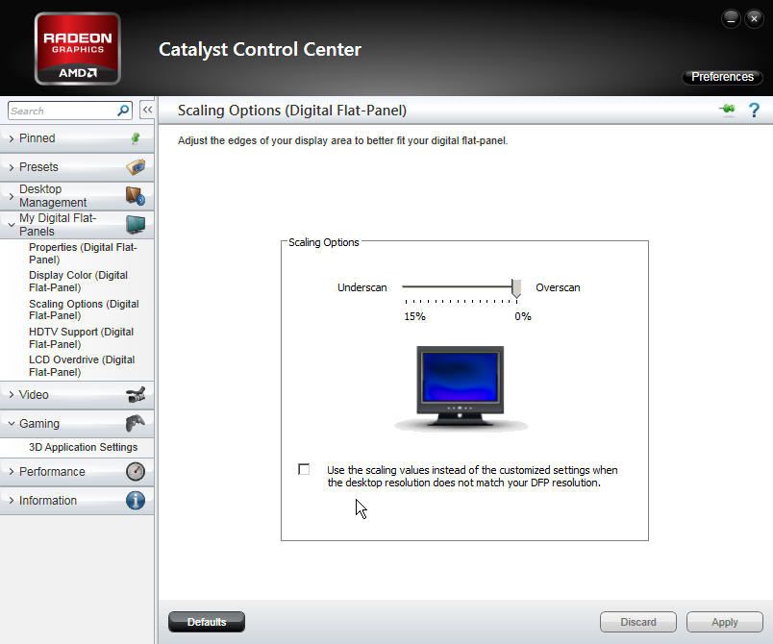
Task: Click the Gaming controller icon
Action: pyautogui.click(x=136, y=423)
